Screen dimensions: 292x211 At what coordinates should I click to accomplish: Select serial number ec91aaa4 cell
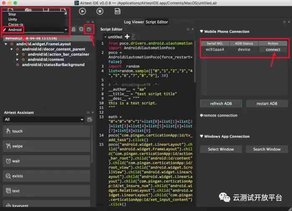click(x=215, y=50)
